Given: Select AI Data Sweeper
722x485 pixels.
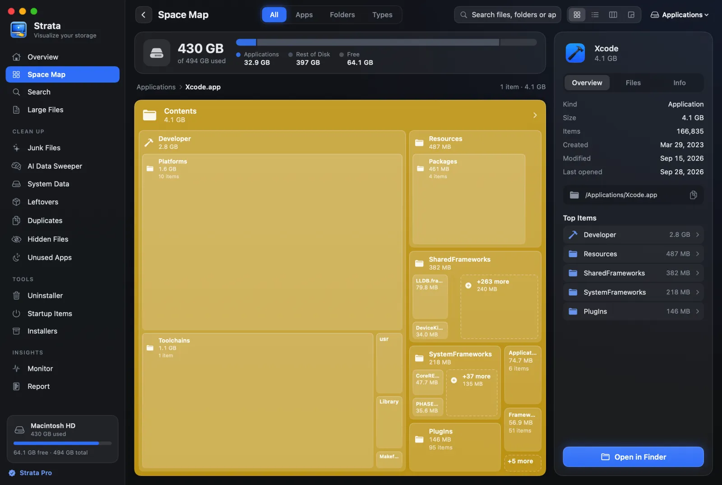Looking at the screenshot, I should coord(62,166).
